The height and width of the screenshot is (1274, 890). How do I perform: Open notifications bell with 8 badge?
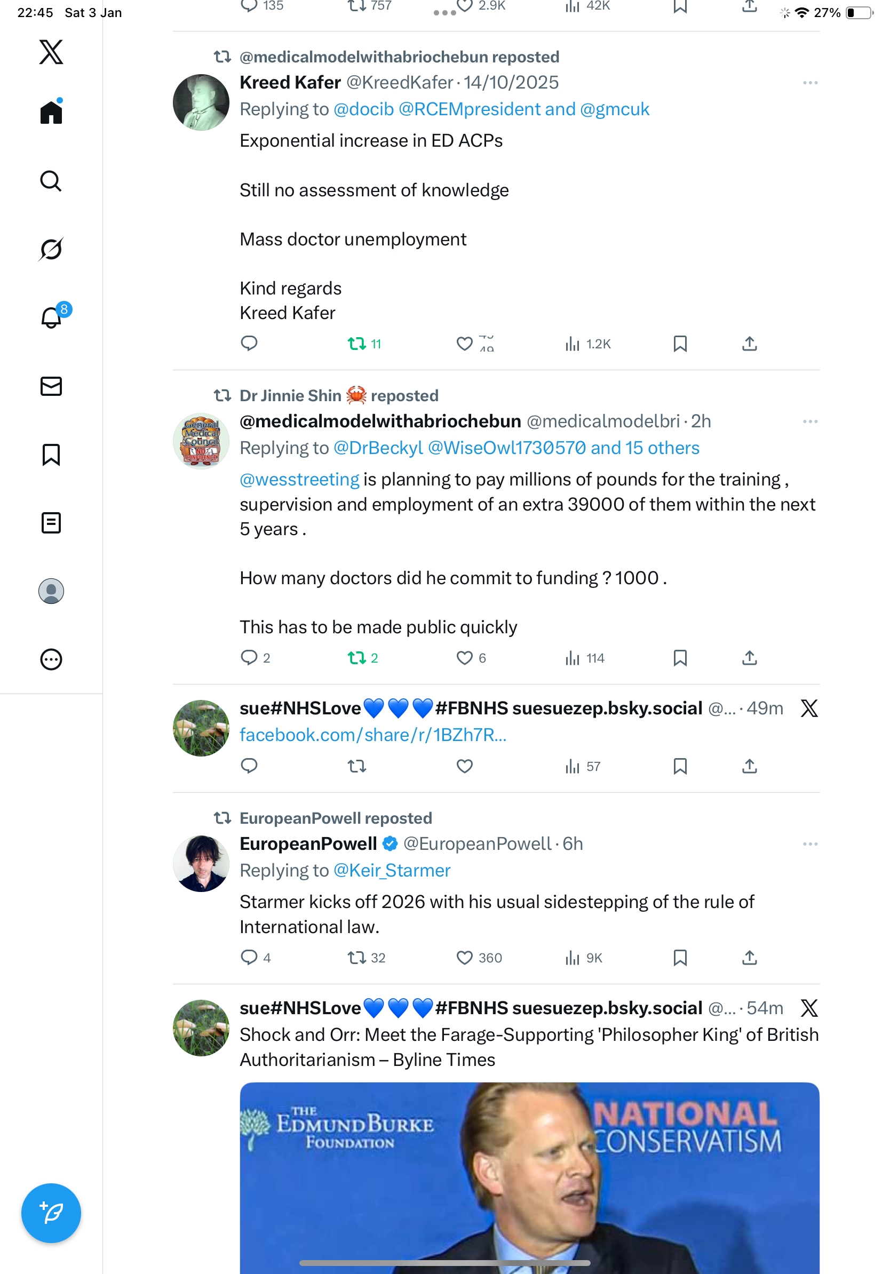(x=51, y=317)
